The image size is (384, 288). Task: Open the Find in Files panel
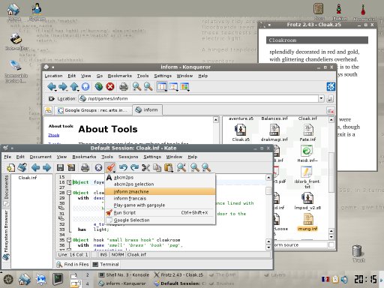(73, 264)
